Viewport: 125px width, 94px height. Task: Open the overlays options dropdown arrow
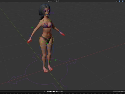coord(124,1)
